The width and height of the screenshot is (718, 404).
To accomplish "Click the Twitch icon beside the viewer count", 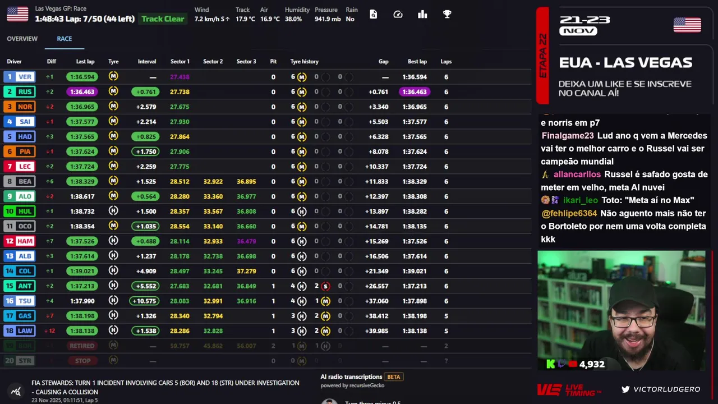I will point(561,364).
